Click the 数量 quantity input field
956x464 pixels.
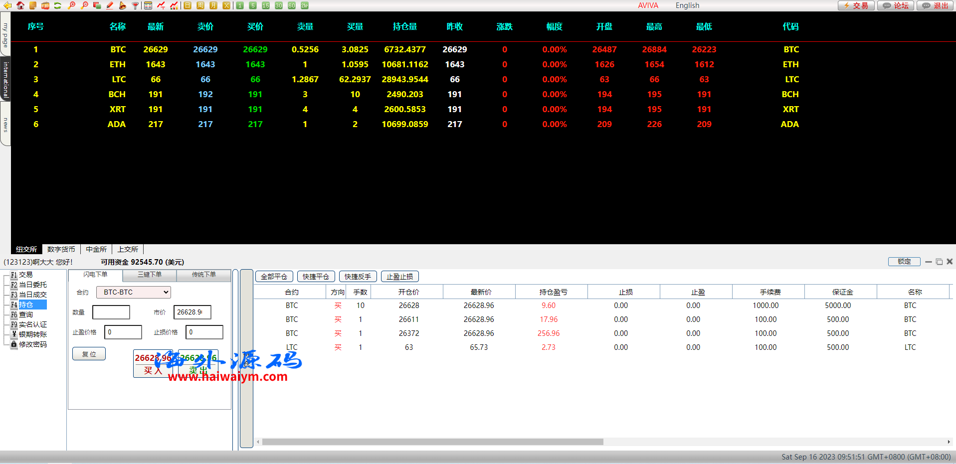111,312
